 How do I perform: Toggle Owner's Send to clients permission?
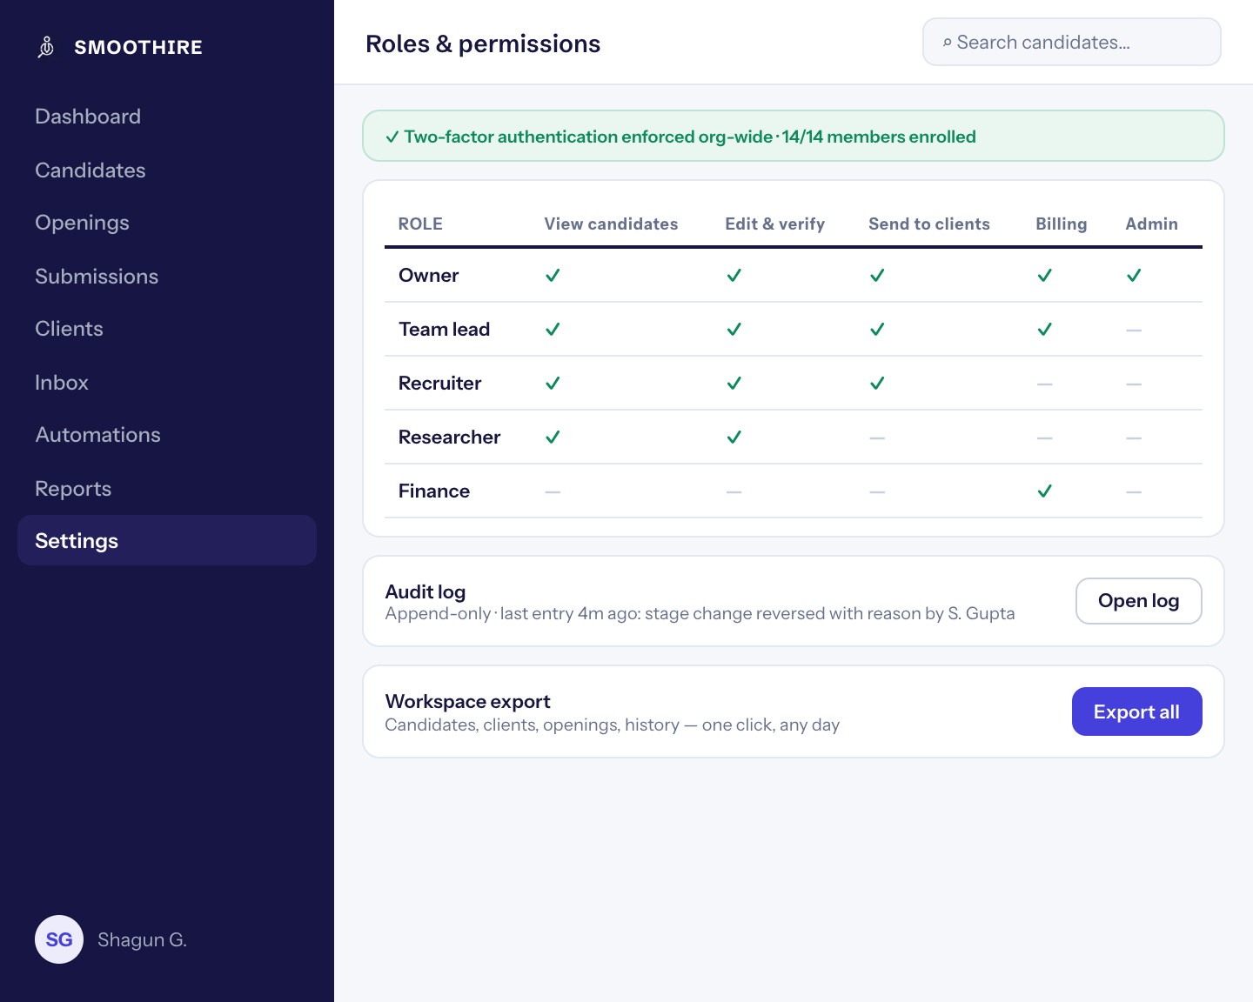click(877, 276)
